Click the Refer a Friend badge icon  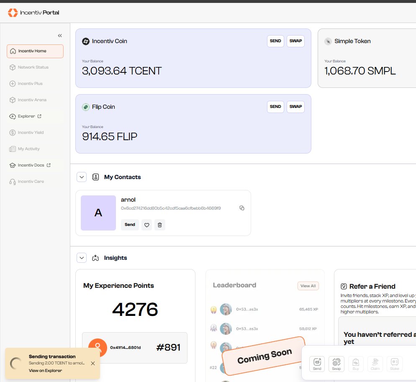344,287
